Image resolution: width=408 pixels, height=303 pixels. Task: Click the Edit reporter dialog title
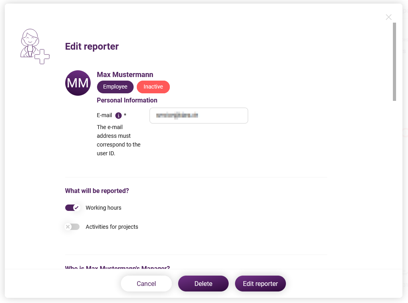[x=92, y=46]
